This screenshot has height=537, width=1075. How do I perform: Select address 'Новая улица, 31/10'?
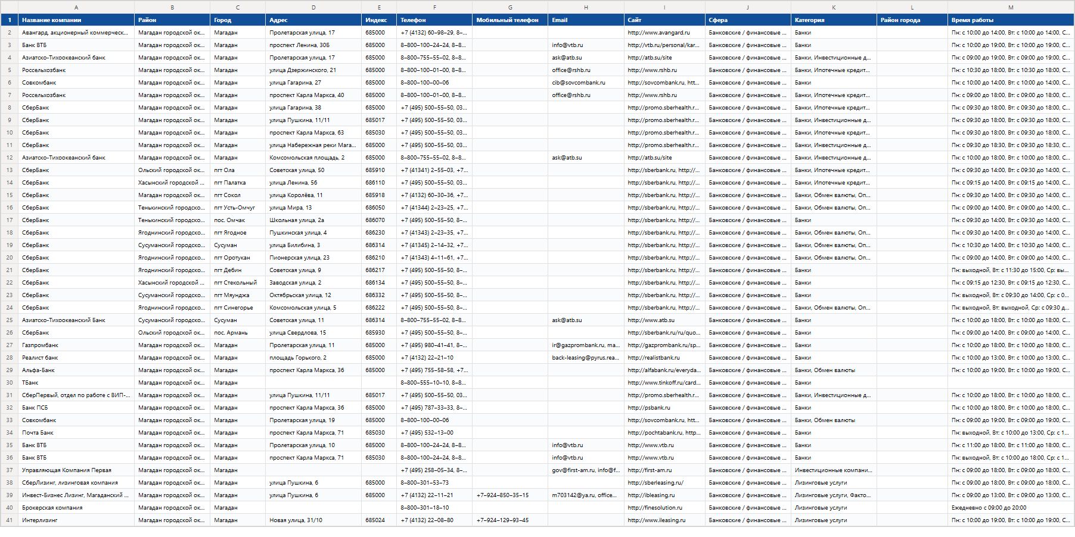[x=313, y=520]
